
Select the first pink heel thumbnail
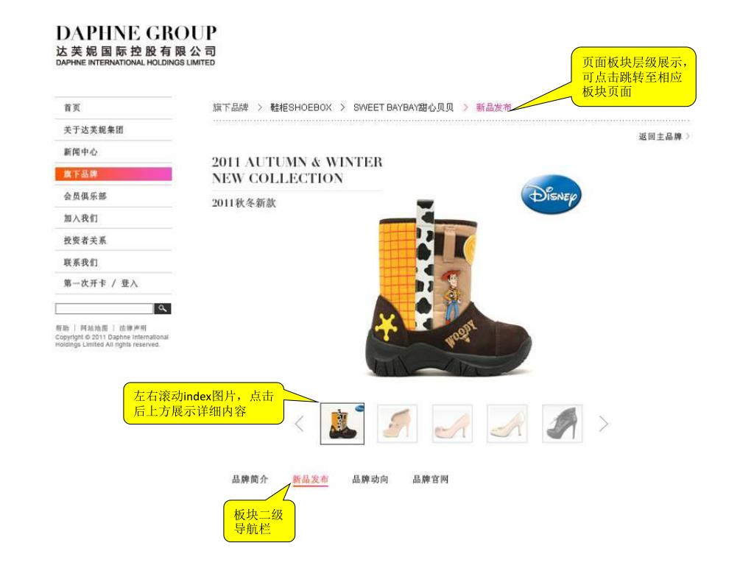click(397, 424)
